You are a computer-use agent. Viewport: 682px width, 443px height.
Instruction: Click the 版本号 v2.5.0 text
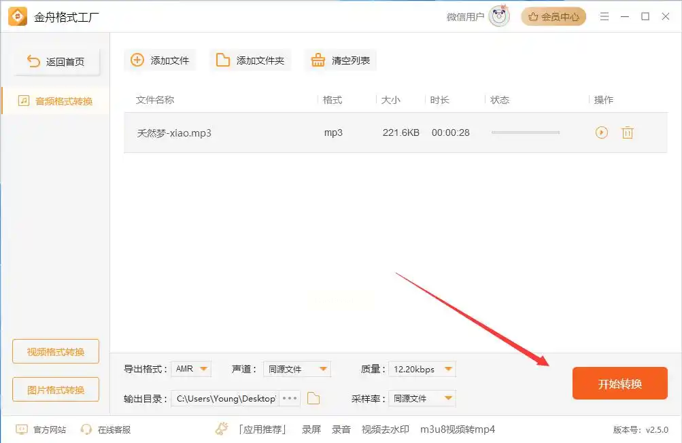click(x=641, y=430)
